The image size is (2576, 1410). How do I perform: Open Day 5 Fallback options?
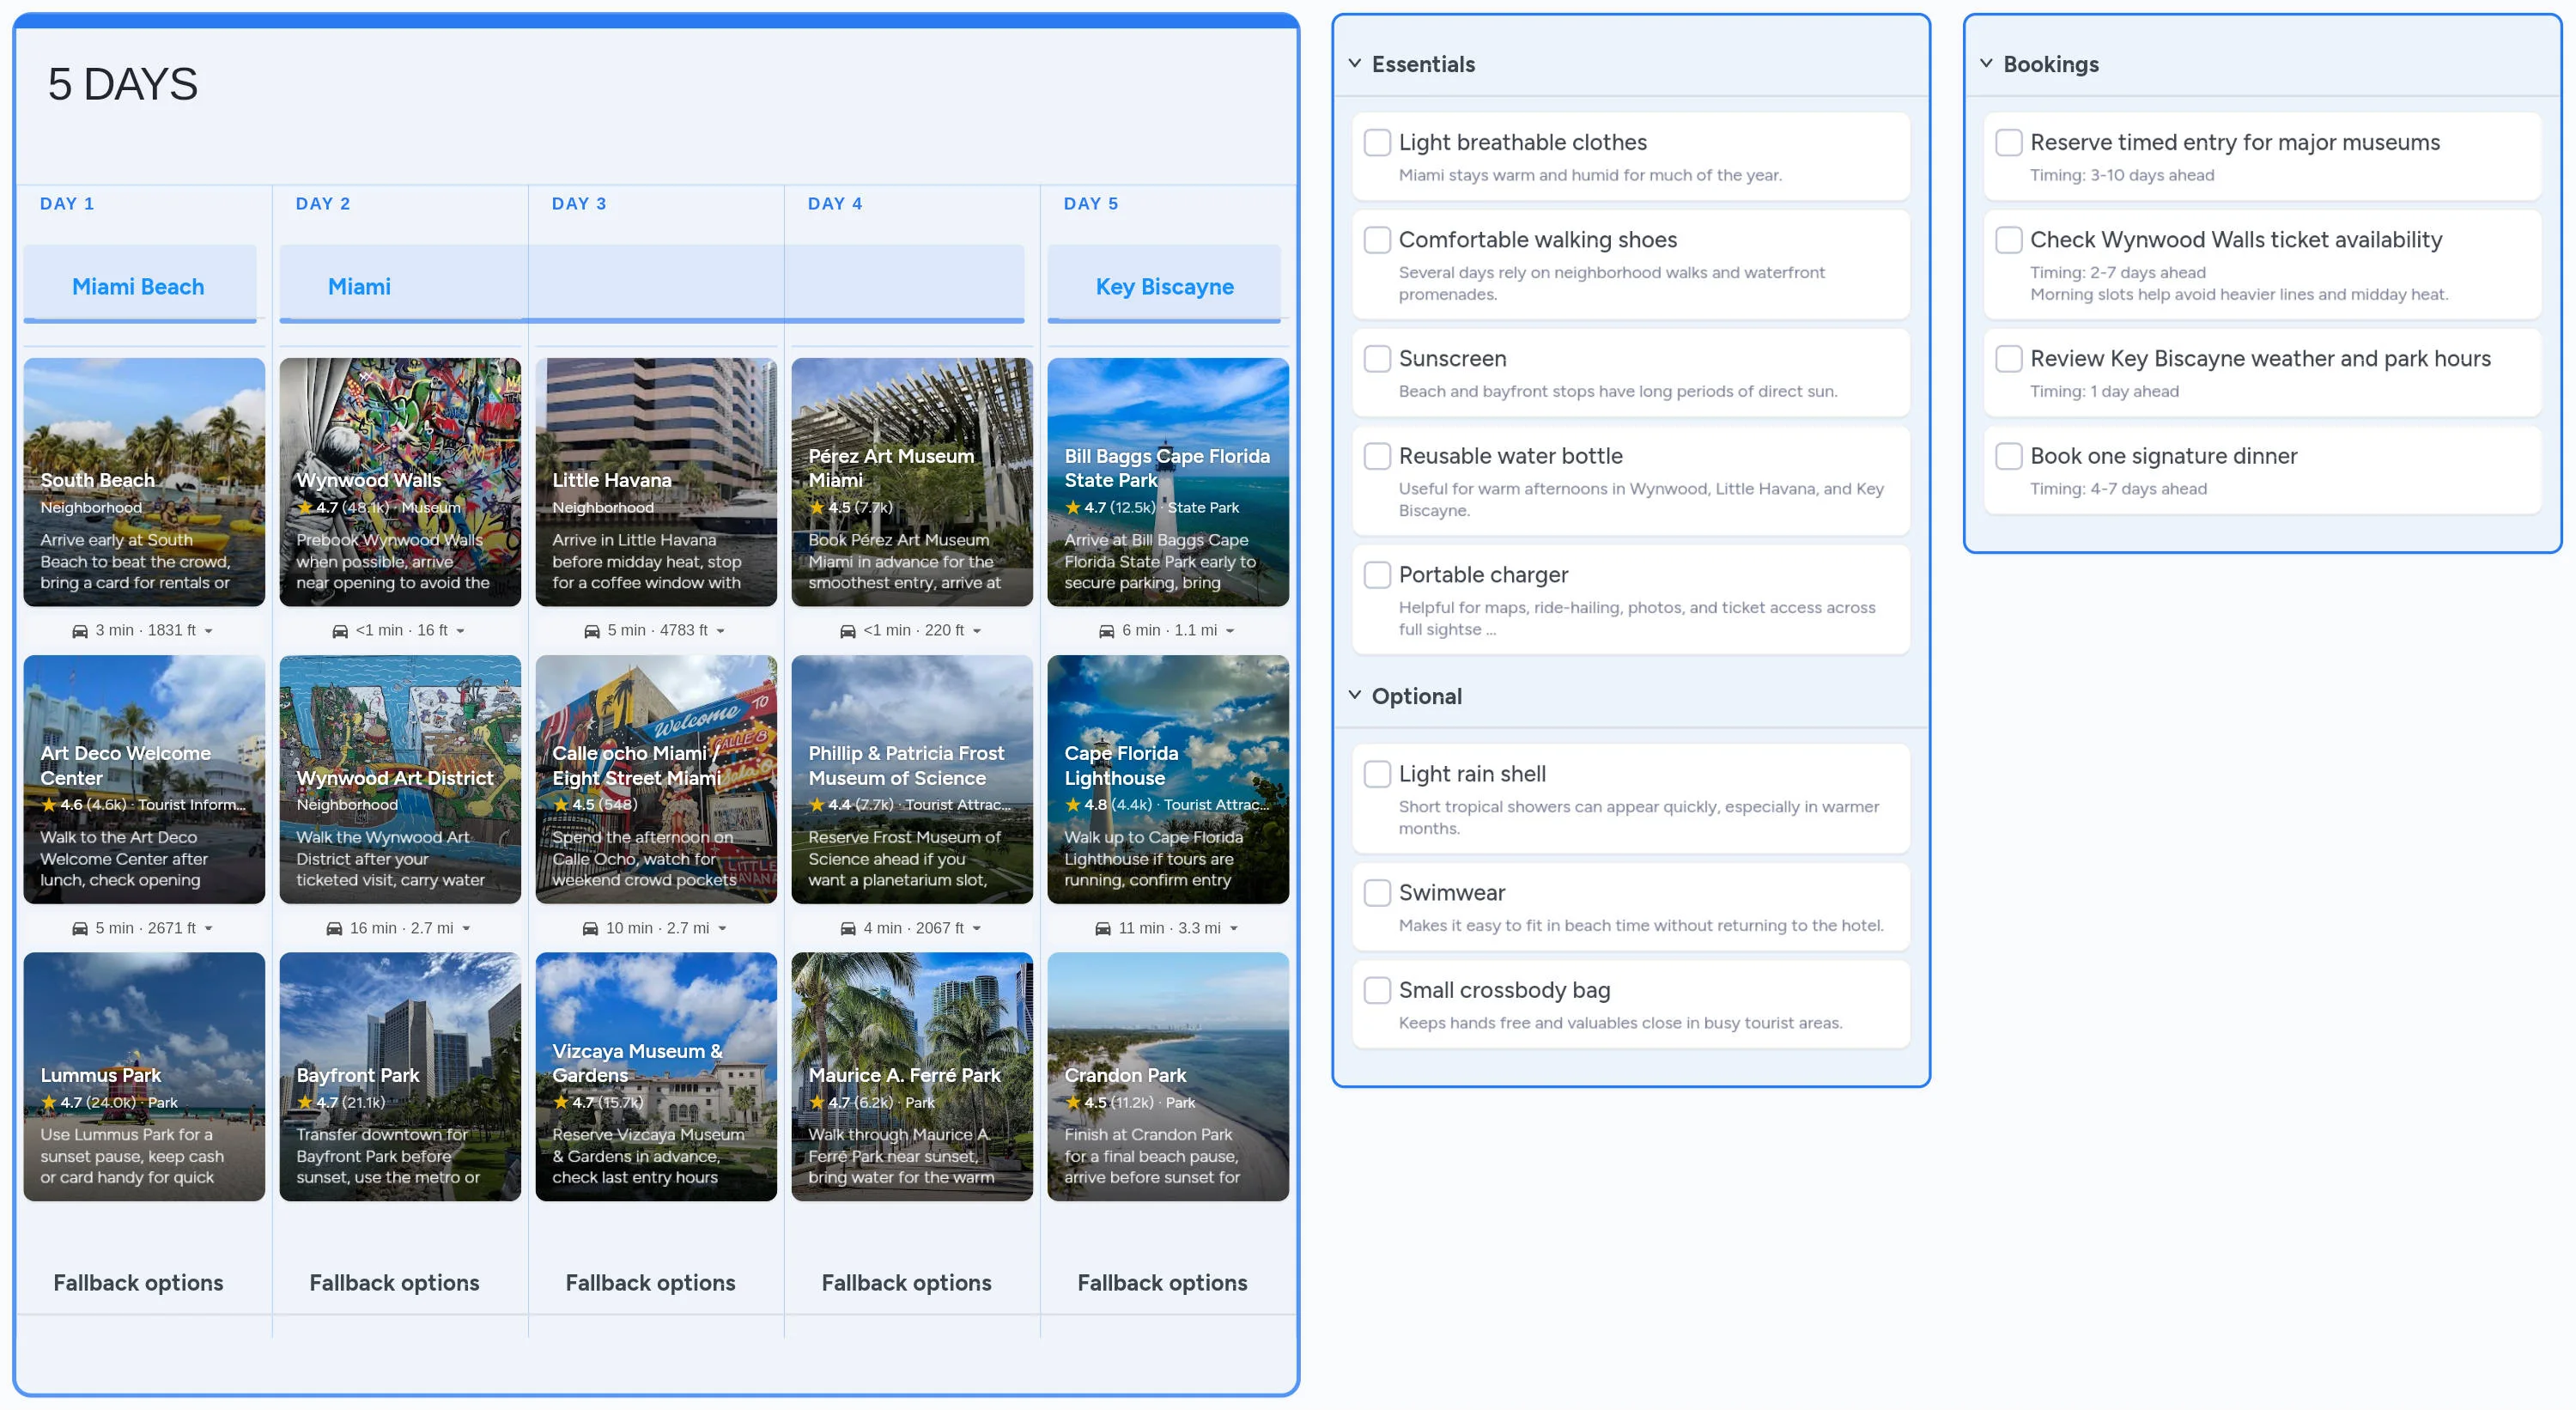pyautogui.click(x=1162, y=1282)
